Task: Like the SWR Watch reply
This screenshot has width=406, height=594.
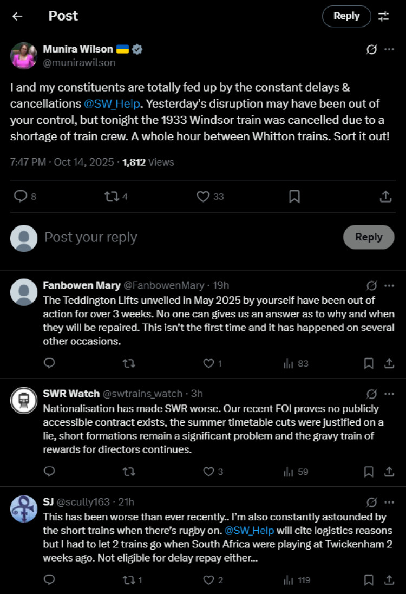Action: [x=208, y=472]
